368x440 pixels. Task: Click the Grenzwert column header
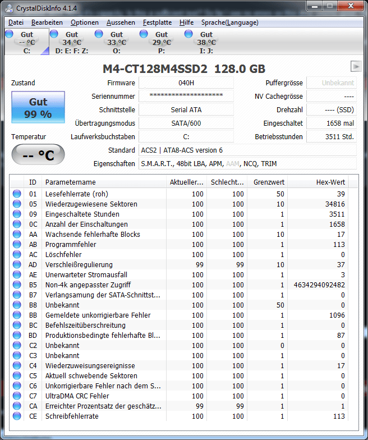click(x=267, y=182)
